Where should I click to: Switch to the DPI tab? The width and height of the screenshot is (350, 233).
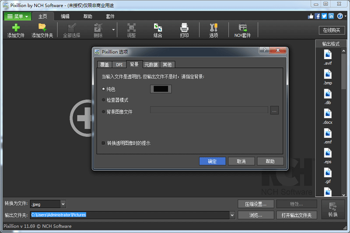(119, 65)
